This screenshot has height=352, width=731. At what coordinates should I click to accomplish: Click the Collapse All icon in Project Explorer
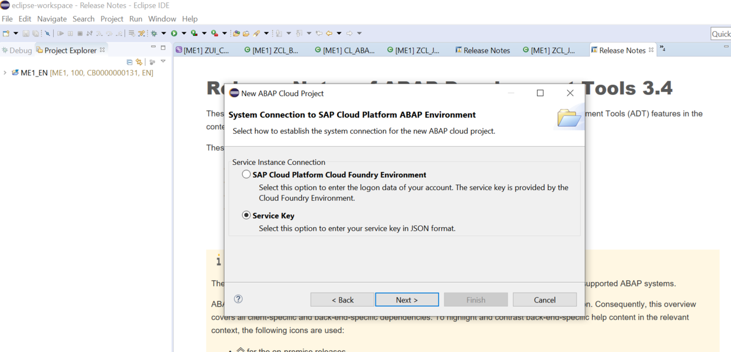click(130, 62)
